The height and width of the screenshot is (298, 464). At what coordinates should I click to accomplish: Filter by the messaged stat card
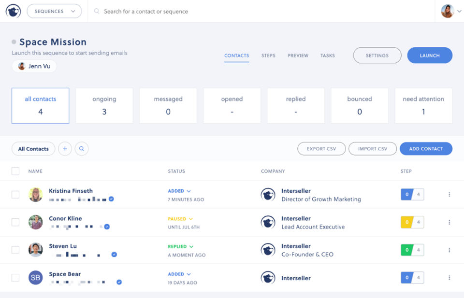point(168,106)
